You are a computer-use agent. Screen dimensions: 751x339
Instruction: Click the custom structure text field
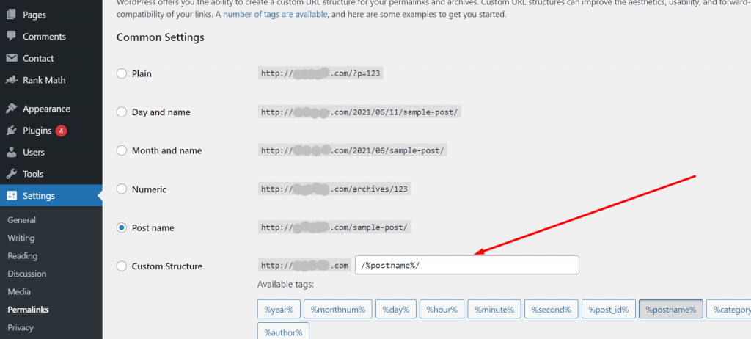point(467,265)
